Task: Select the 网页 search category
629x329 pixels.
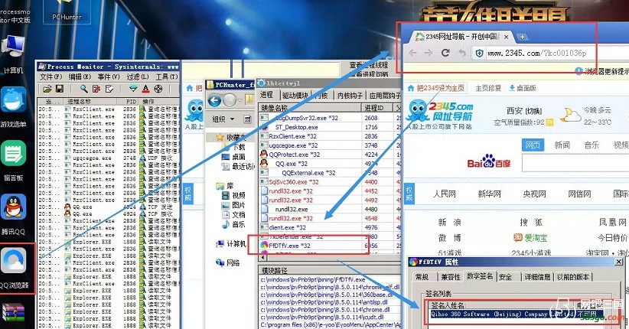Action: [x=533, y=145]
